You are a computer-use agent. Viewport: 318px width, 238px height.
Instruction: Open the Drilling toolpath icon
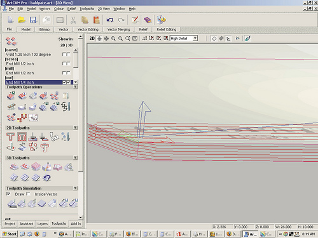click(66, 136)
